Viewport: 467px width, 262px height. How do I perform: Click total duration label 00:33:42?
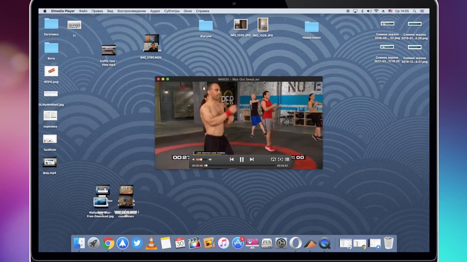282,166
